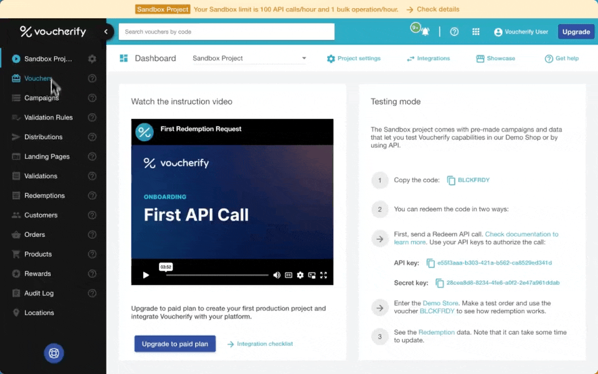Viewport: 598px width, 374px height.
Task: Open the apps grid icon
Action: [475, 32]
